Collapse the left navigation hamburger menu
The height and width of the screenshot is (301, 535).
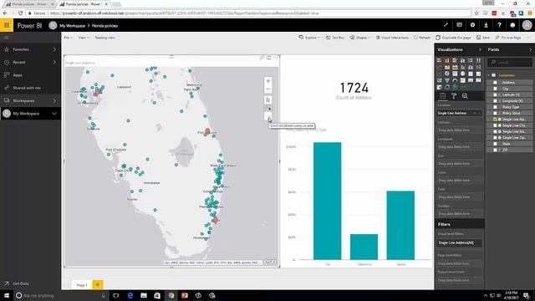7,38
